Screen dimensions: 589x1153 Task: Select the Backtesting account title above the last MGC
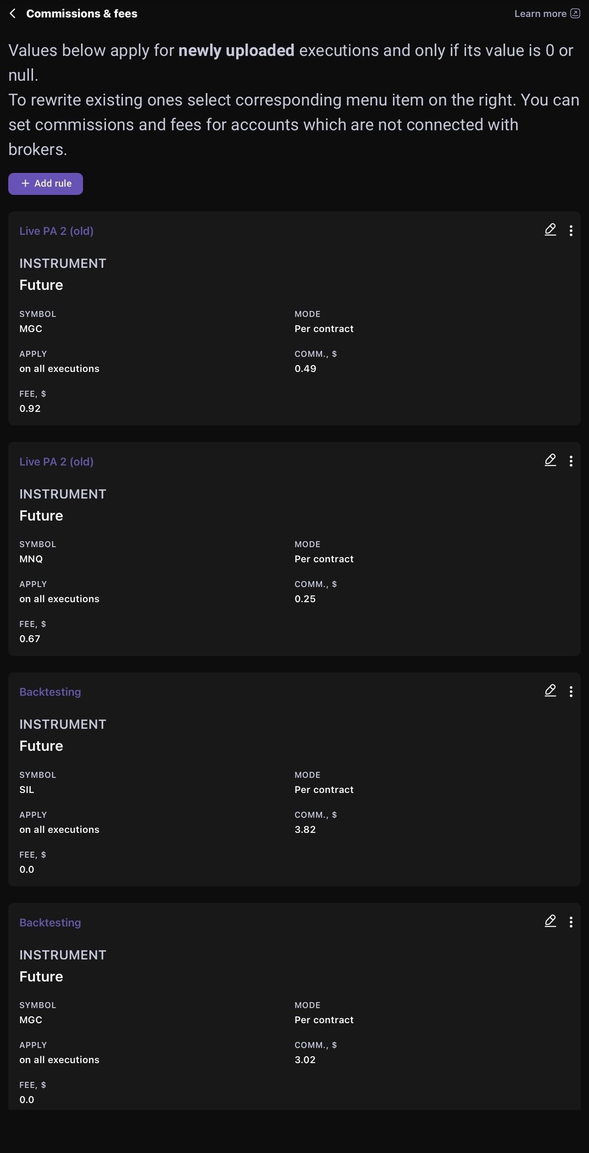50,922
